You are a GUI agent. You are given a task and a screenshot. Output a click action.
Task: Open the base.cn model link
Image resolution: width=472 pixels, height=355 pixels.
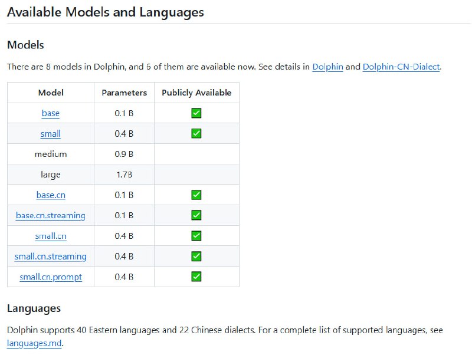pyautogui.click(x=51, y=195)
